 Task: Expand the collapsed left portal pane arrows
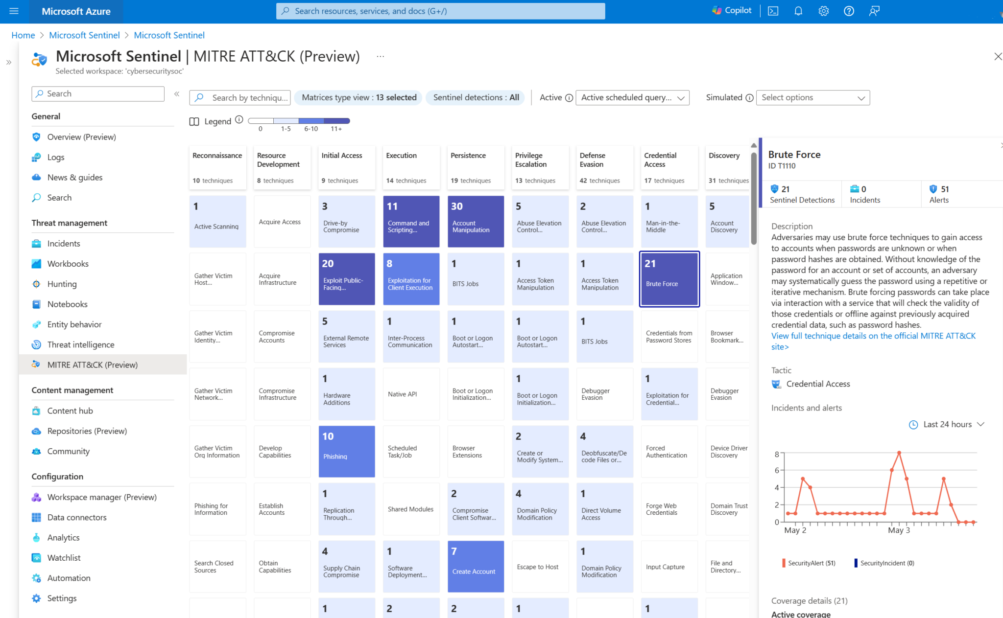(9, 62)
